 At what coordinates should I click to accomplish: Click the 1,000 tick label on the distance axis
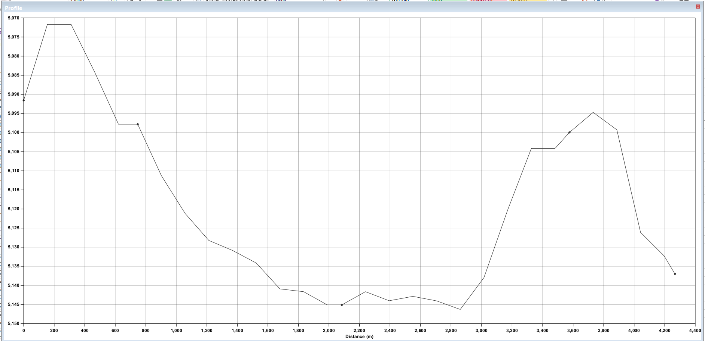click(x=176, y=331)
